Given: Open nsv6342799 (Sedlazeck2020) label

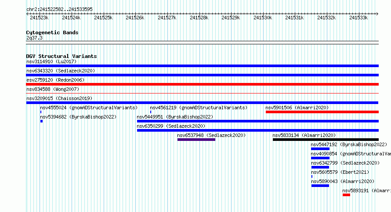Looking at the screenshot, I should click(345, 163).
